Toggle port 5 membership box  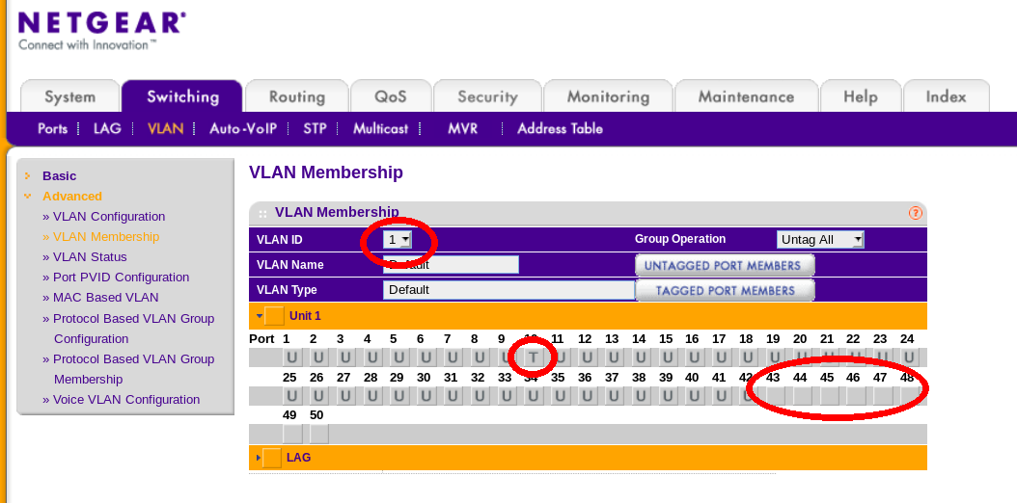399,357
